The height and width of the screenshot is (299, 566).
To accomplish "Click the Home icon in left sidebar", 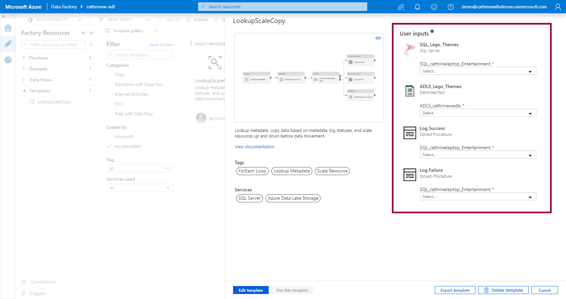I will [8, 28].
